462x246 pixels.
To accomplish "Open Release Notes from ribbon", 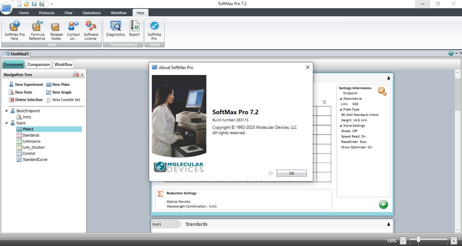I will pos(56,27).
